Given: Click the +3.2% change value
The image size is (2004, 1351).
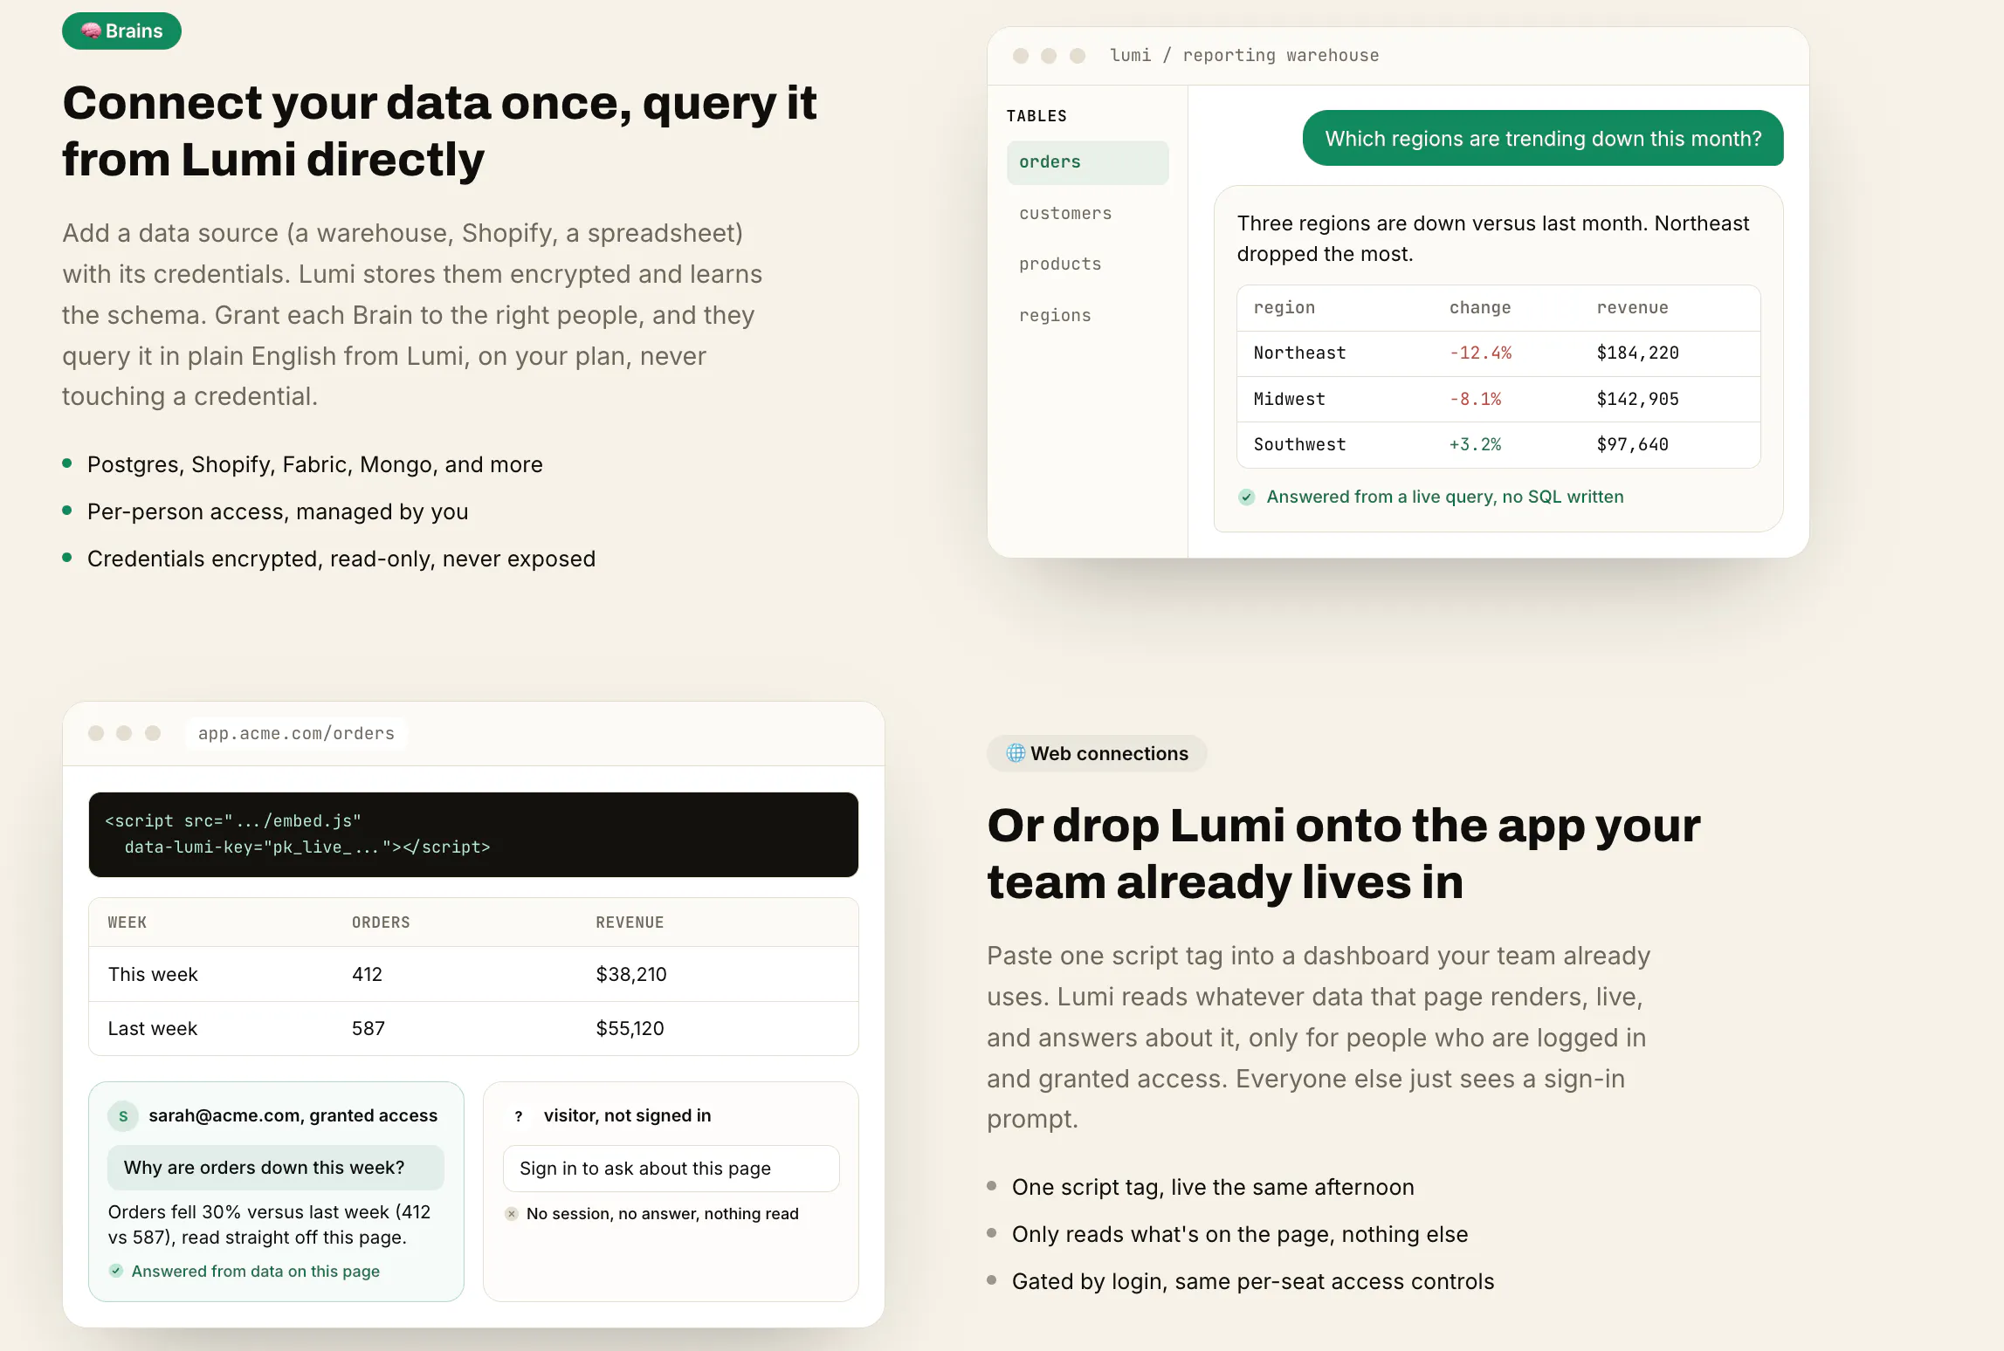Looking at the screenshot, I should click(1475, 445).
